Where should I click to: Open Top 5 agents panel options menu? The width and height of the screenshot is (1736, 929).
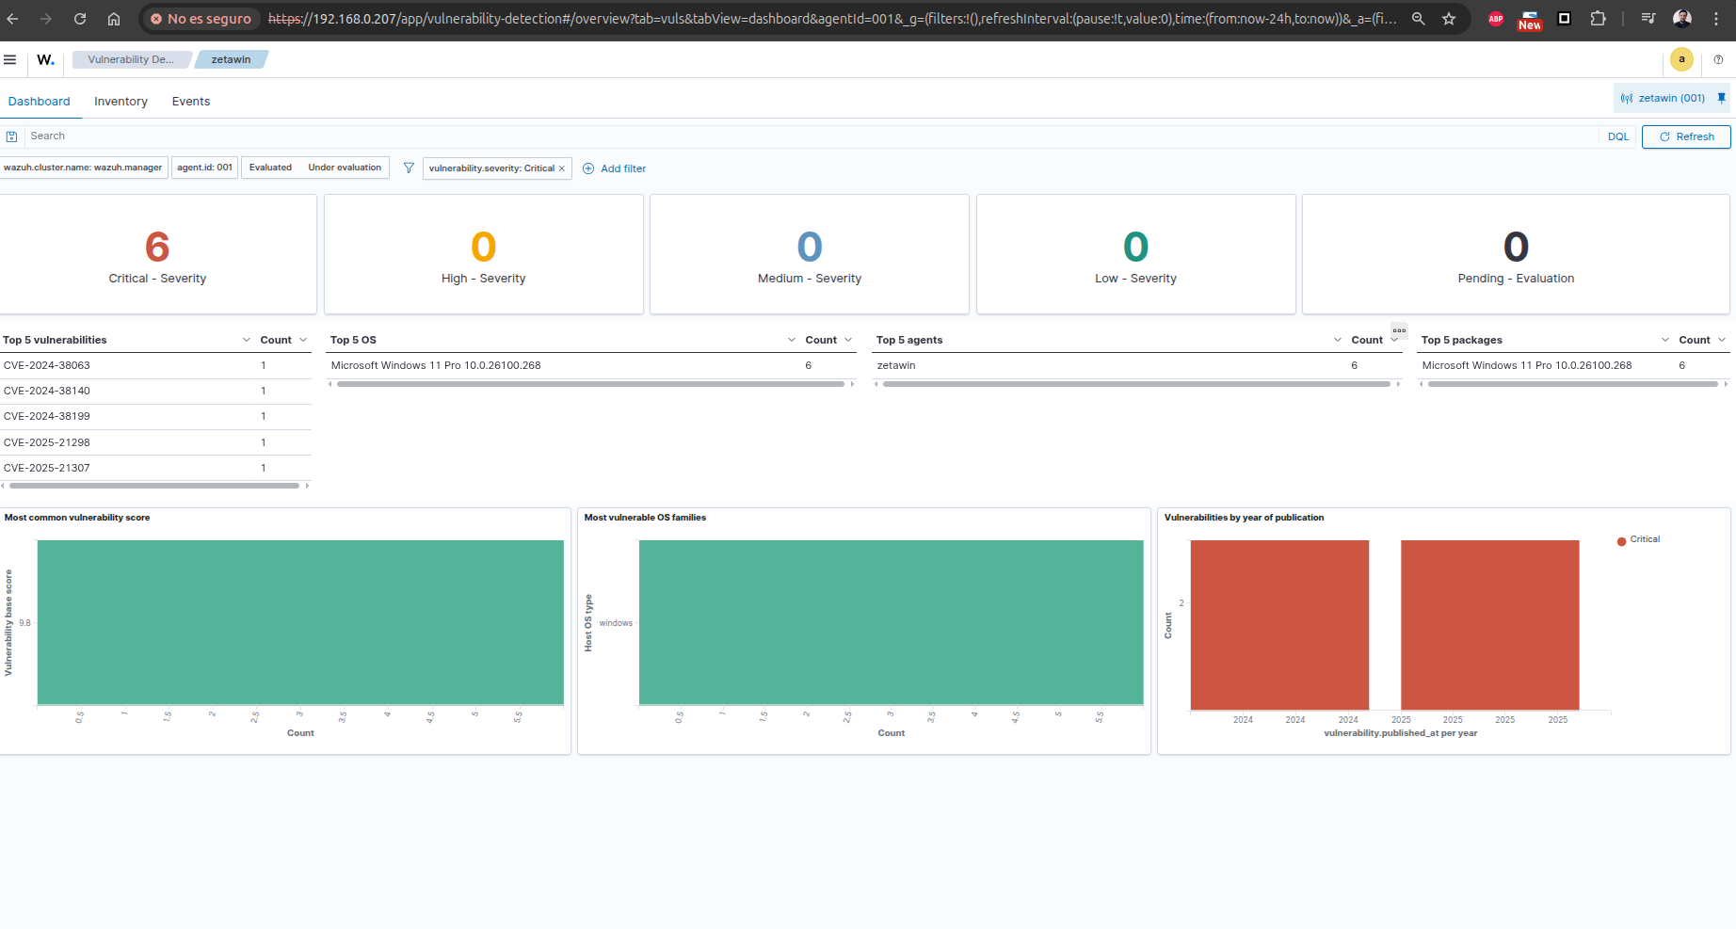(1399, 330)
